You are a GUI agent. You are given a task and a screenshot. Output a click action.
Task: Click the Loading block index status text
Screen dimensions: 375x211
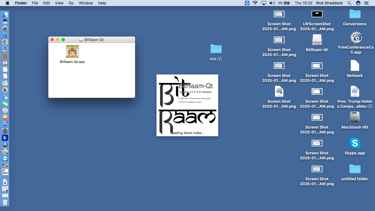point(187,133)
